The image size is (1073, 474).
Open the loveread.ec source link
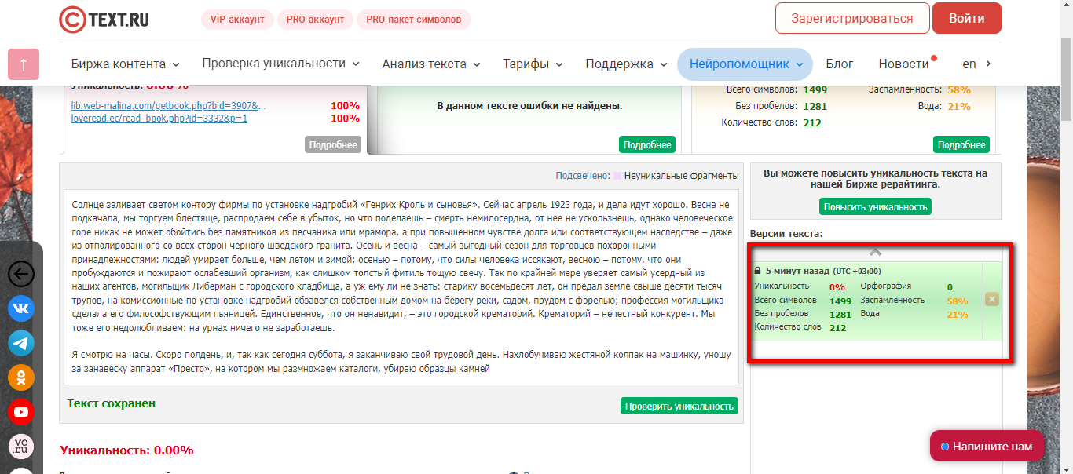(x=159, y=118)
